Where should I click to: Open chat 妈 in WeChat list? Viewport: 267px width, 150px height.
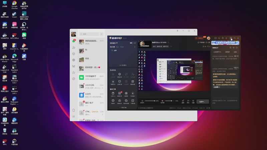coord(91,51)
